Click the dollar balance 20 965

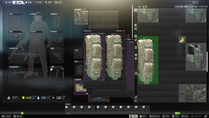point(204,7)
